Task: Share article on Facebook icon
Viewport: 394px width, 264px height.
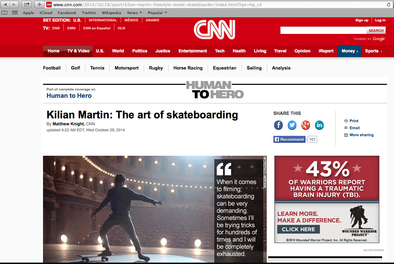Action: pyautogui.click(x=278, y=125)
